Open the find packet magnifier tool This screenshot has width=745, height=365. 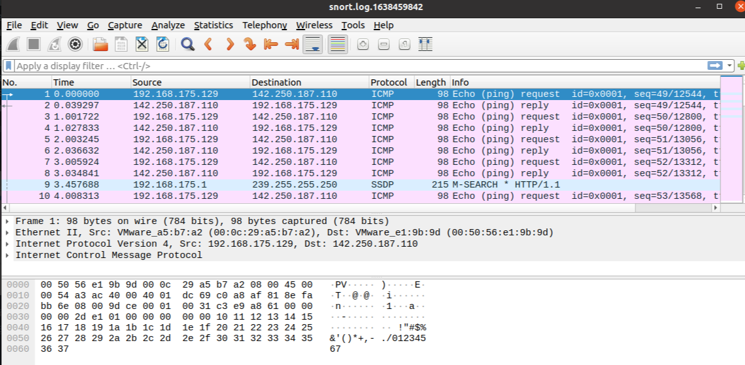187,44
